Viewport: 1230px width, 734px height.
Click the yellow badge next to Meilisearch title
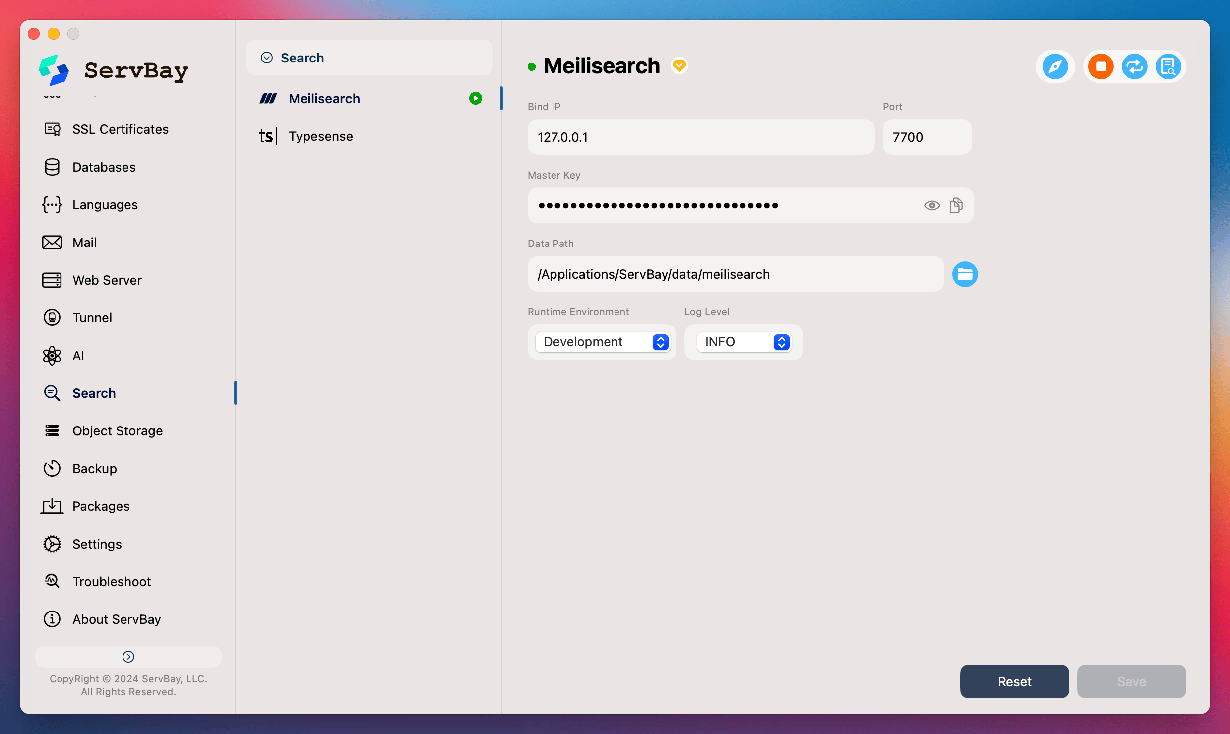679,65
